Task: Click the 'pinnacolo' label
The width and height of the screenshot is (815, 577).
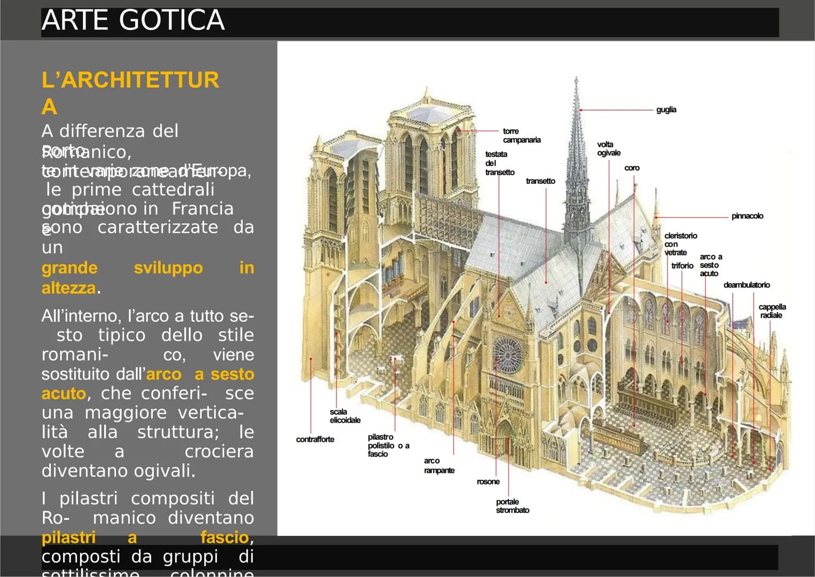Action: coord(747,216)
